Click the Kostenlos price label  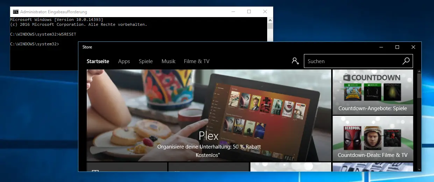tap(208, 155)
